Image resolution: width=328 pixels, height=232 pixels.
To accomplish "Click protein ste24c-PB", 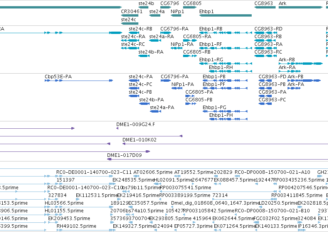I will click(134, 96).
